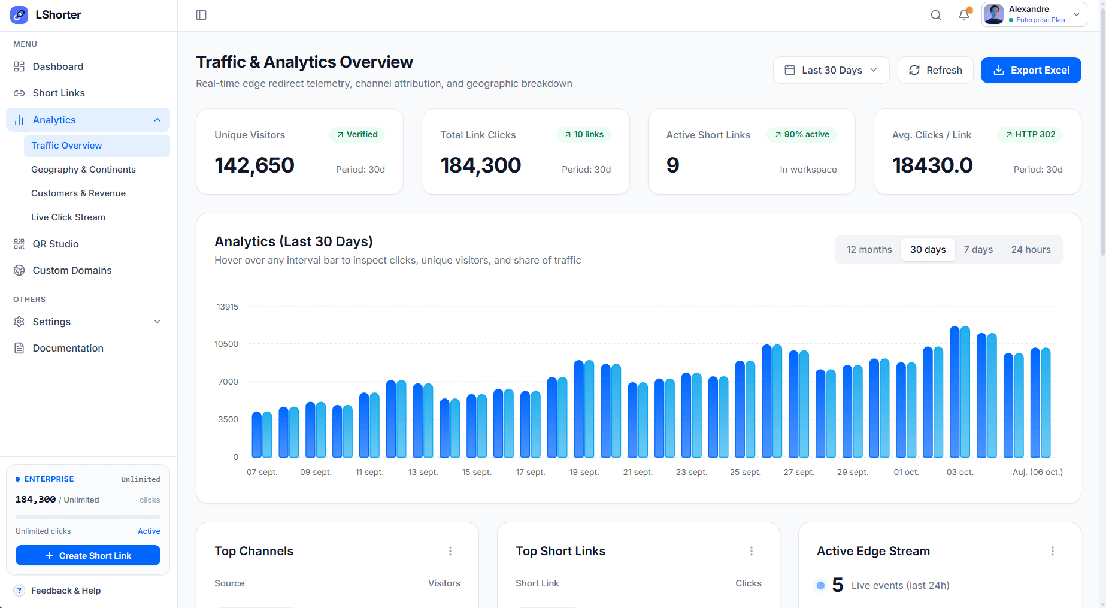Open notifications bell icon
Image resolution: width=1106 pixels, height=608 pixels.
[x=964, y=15]
